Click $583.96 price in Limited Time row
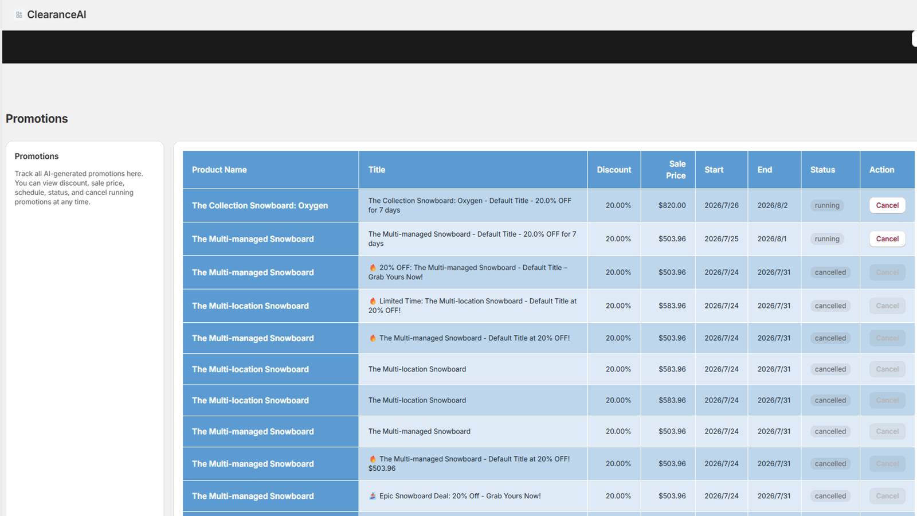This screenshot has height=516, width=917. [672, 306]
